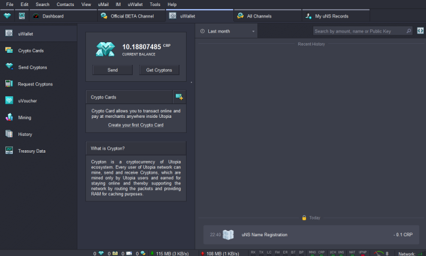Image resolution: width=426 pixels, height=256 pixels.
Task: Open Treasury Data in the sidebar
Action: coord(38,151)
